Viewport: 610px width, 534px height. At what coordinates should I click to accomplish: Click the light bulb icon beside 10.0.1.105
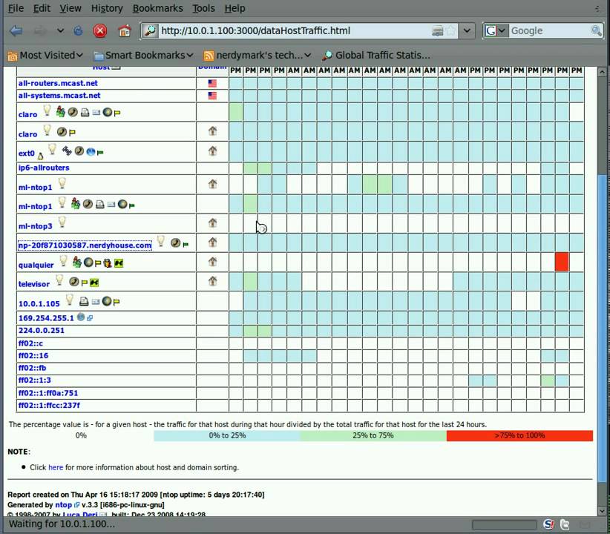[x=69, y=300]
